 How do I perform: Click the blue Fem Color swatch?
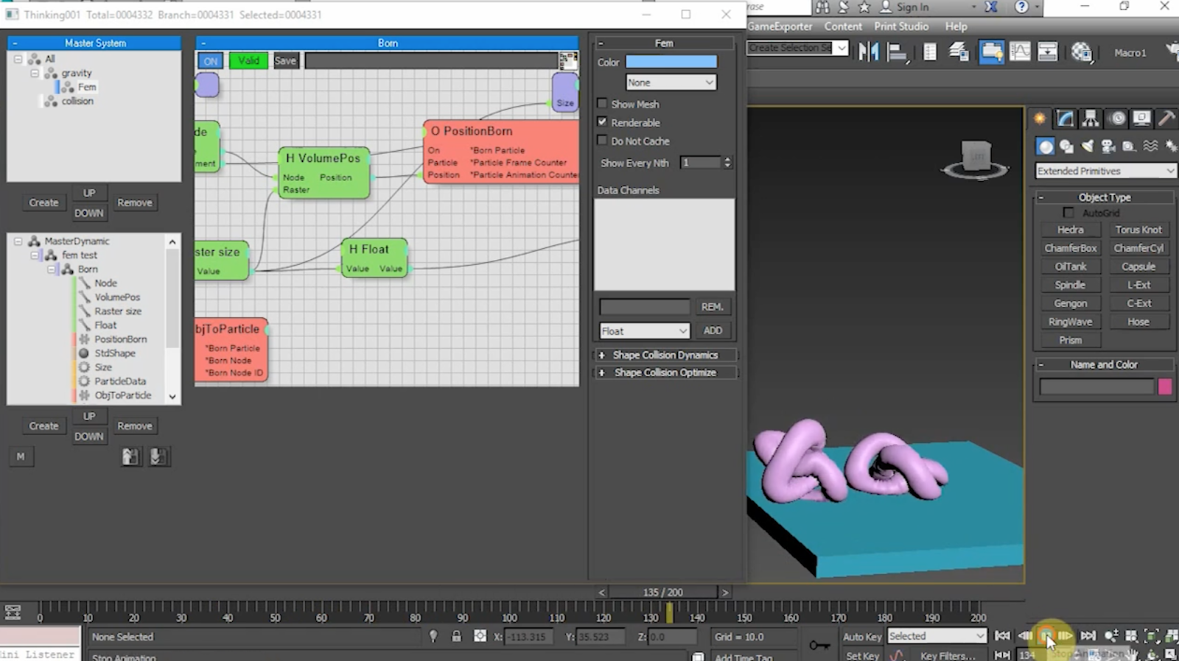tap(671, 62)
